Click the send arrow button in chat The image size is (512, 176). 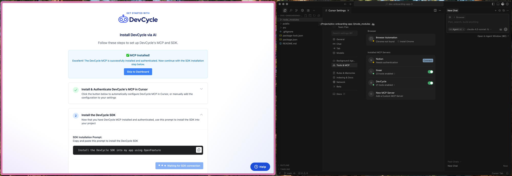pos(506,29)
